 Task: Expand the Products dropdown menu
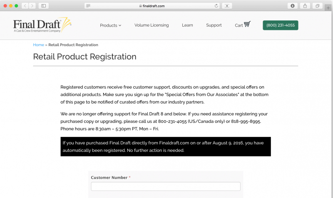[x=110, y=25]
